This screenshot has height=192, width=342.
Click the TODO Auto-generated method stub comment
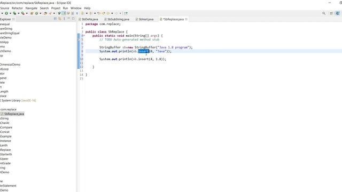[129, 39]
